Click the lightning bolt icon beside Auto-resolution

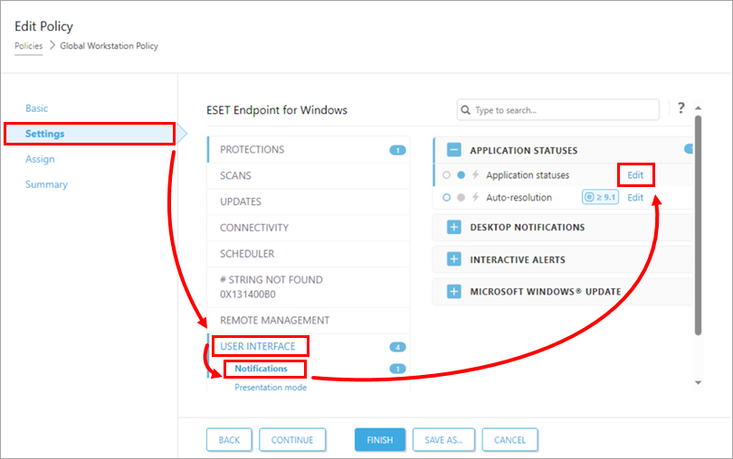click(476, 198)
